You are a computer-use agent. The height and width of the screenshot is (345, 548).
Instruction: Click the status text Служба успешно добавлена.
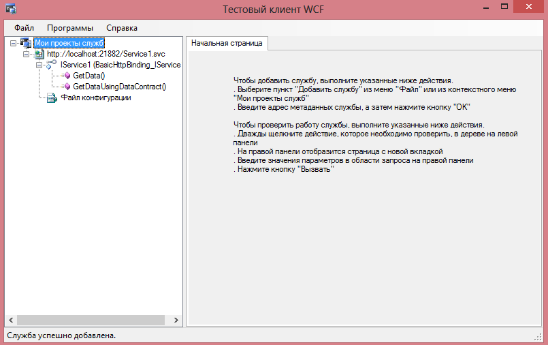(61, 335)
